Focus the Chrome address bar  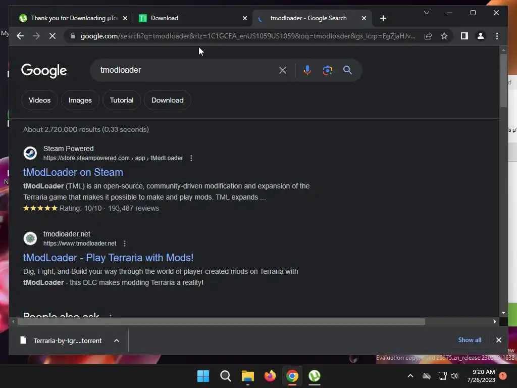coord(248,36)
